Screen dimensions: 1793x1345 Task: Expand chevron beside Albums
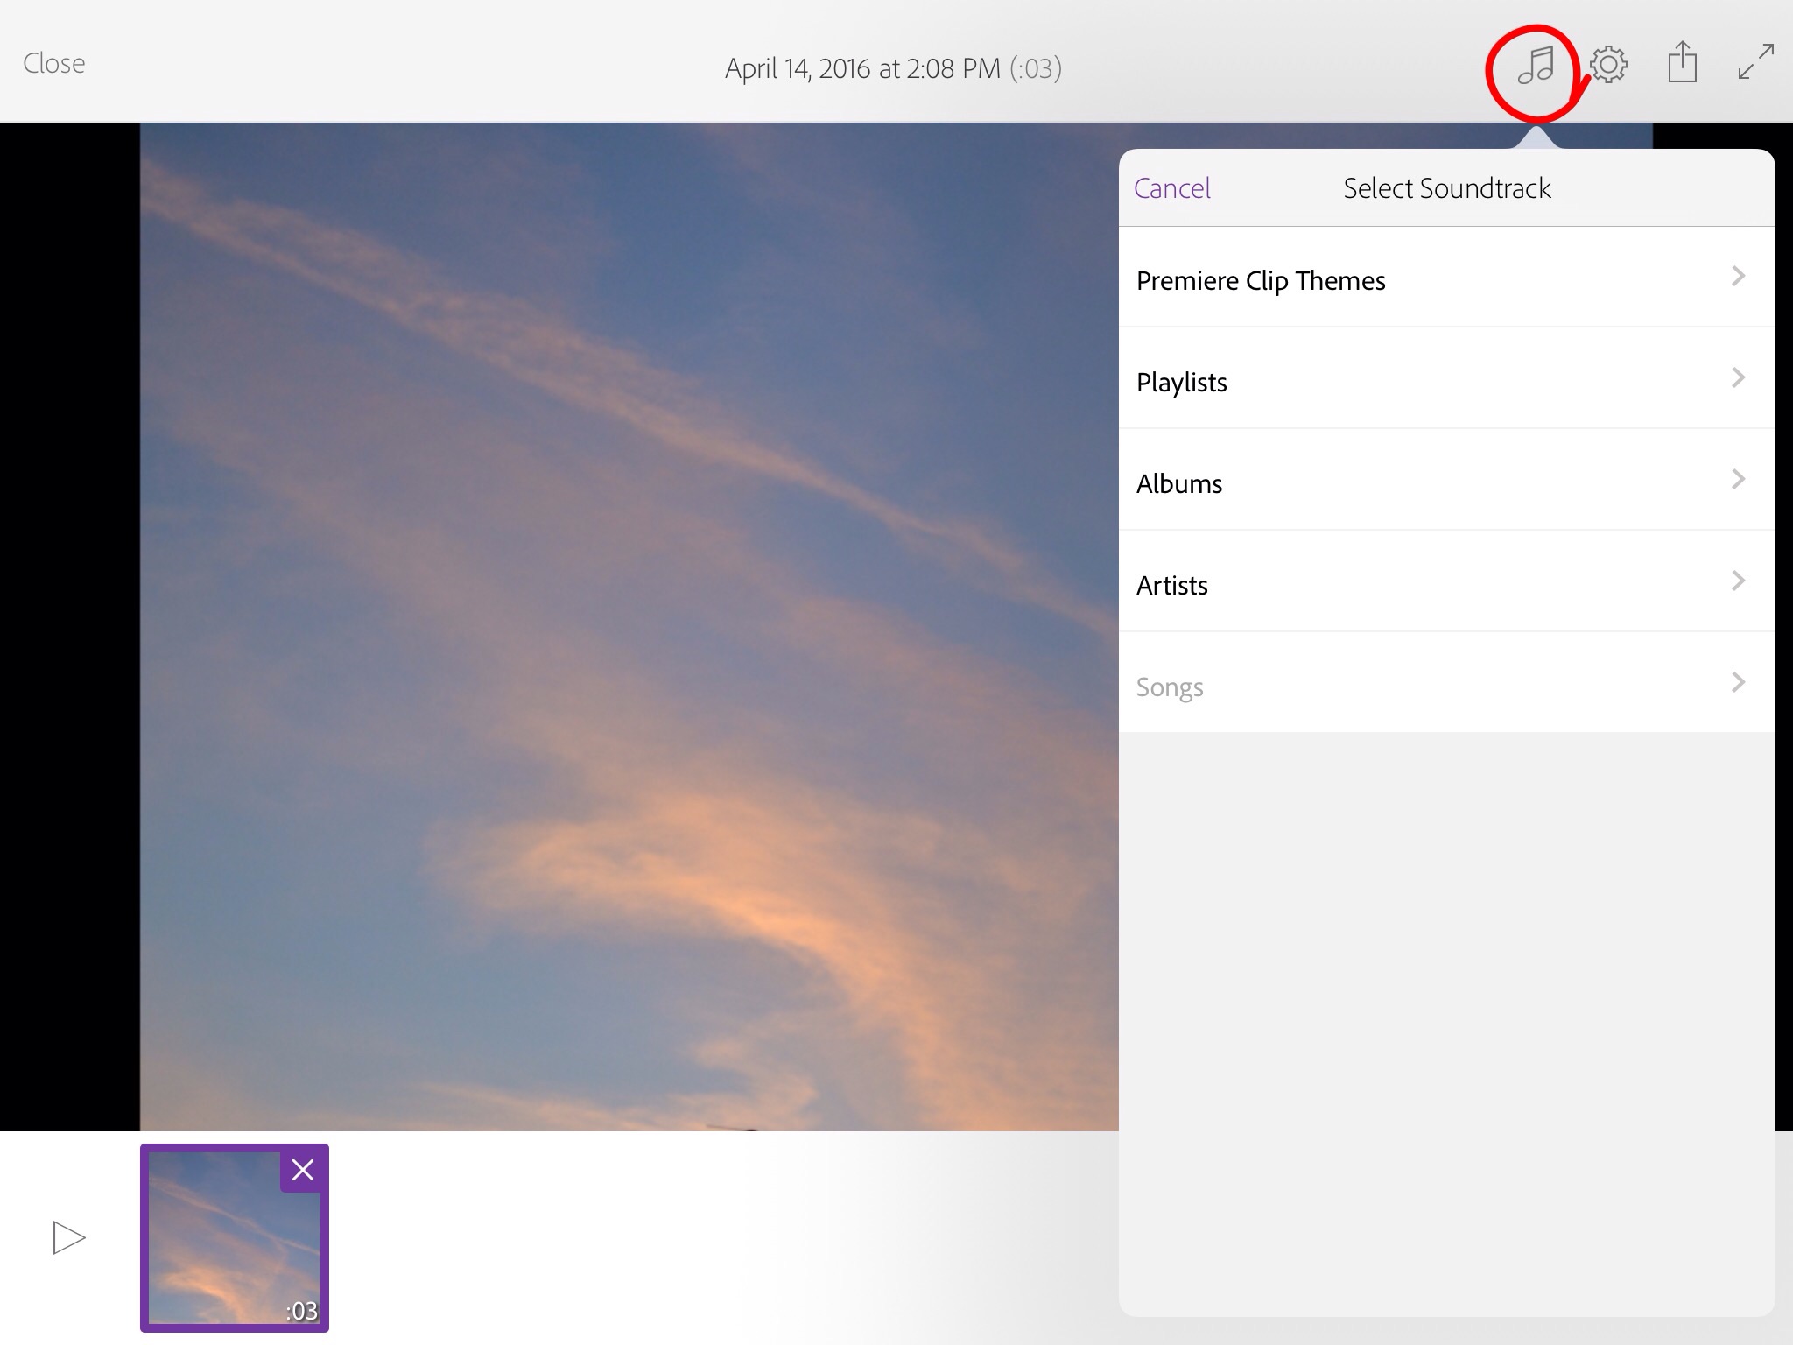(1739, 480)
